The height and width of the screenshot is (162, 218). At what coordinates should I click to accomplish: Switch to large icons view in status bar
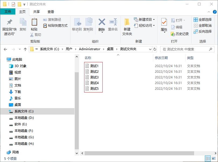tap(213, 158)
